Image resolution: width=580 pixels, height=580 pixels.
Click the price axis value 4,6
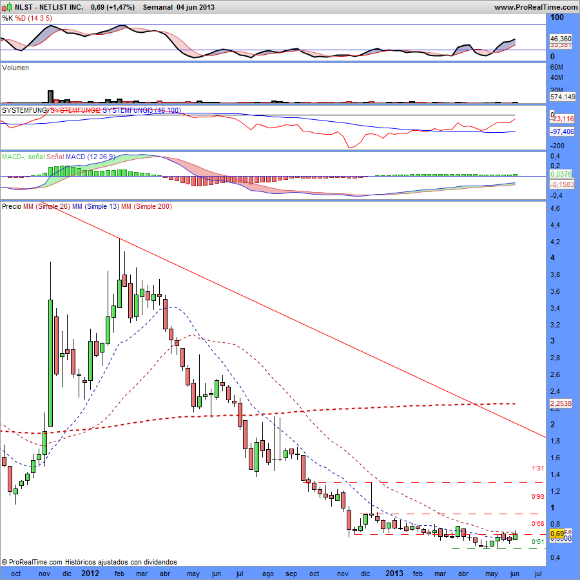(x=556, y=208)
